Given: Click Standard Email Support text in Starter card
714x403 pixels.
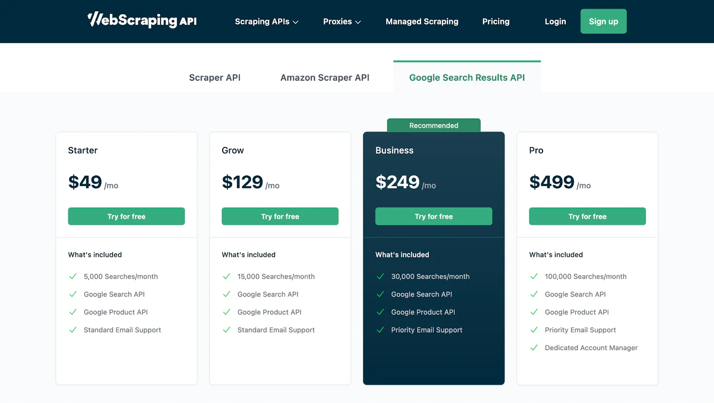Looking at the screenshot, I should point(122,330).
